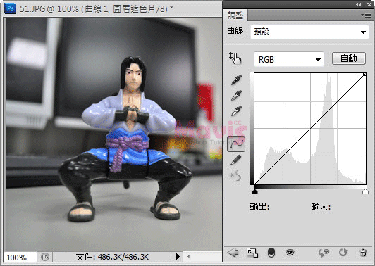Pick the white point eyedropper
The height and width of the screenshot is (266, 375).
pos(236,111)
